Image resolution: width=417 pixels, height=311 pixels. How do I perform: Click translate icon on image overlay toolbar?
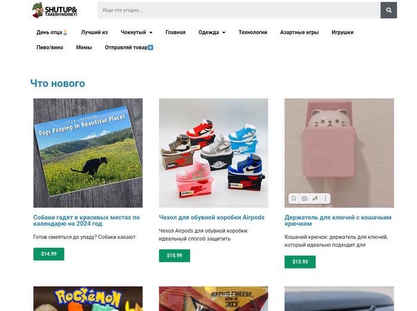pyautogui.click(x=315, y=198)
